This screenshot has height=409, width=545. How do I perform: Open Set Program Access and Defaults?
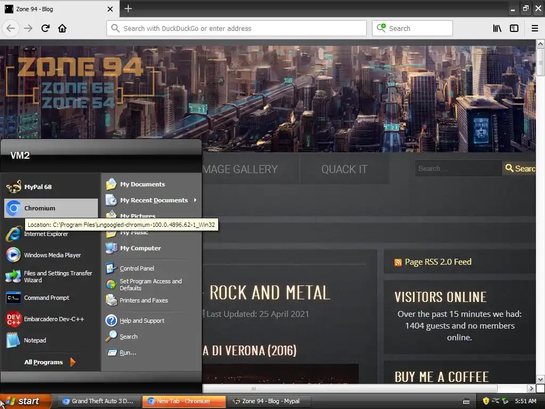click(151, 284)
